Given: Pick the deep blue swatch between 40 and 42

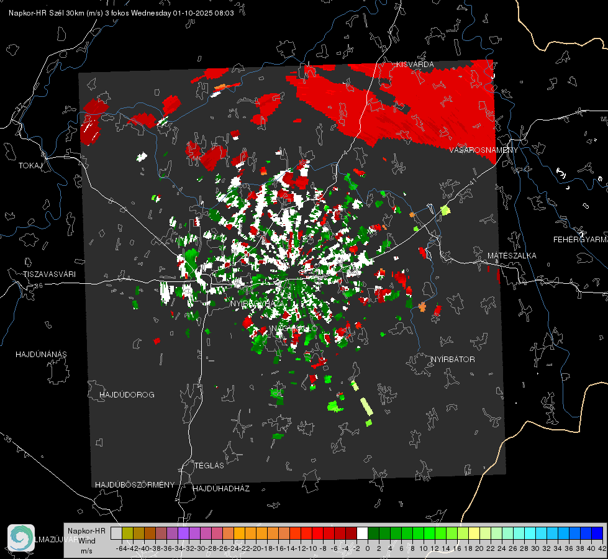Looking at the screenshot, I should (597, 533).
